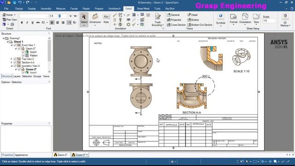Switch to the Design ribbon tab

click(19, 9)
